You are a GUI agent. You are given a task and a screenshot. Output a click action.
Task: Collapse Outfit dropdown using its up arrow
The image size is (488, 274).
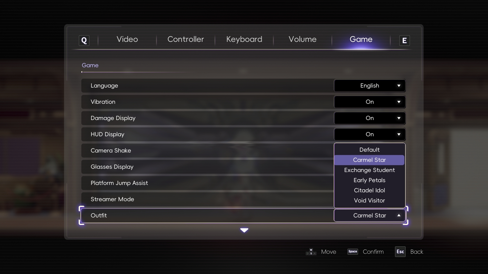coord(399,215)
